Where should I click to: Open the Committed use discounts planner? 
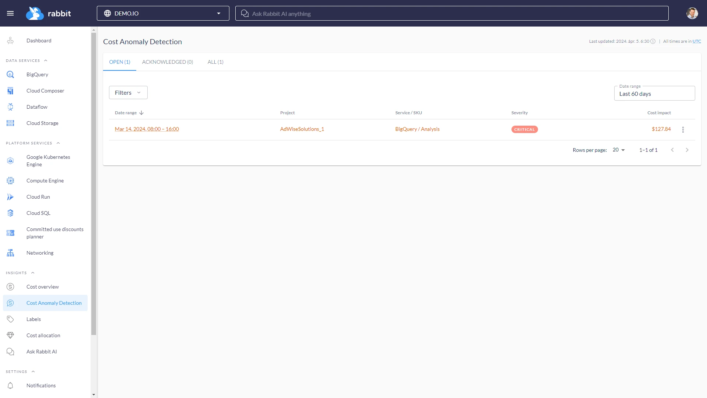coord(54,233)
